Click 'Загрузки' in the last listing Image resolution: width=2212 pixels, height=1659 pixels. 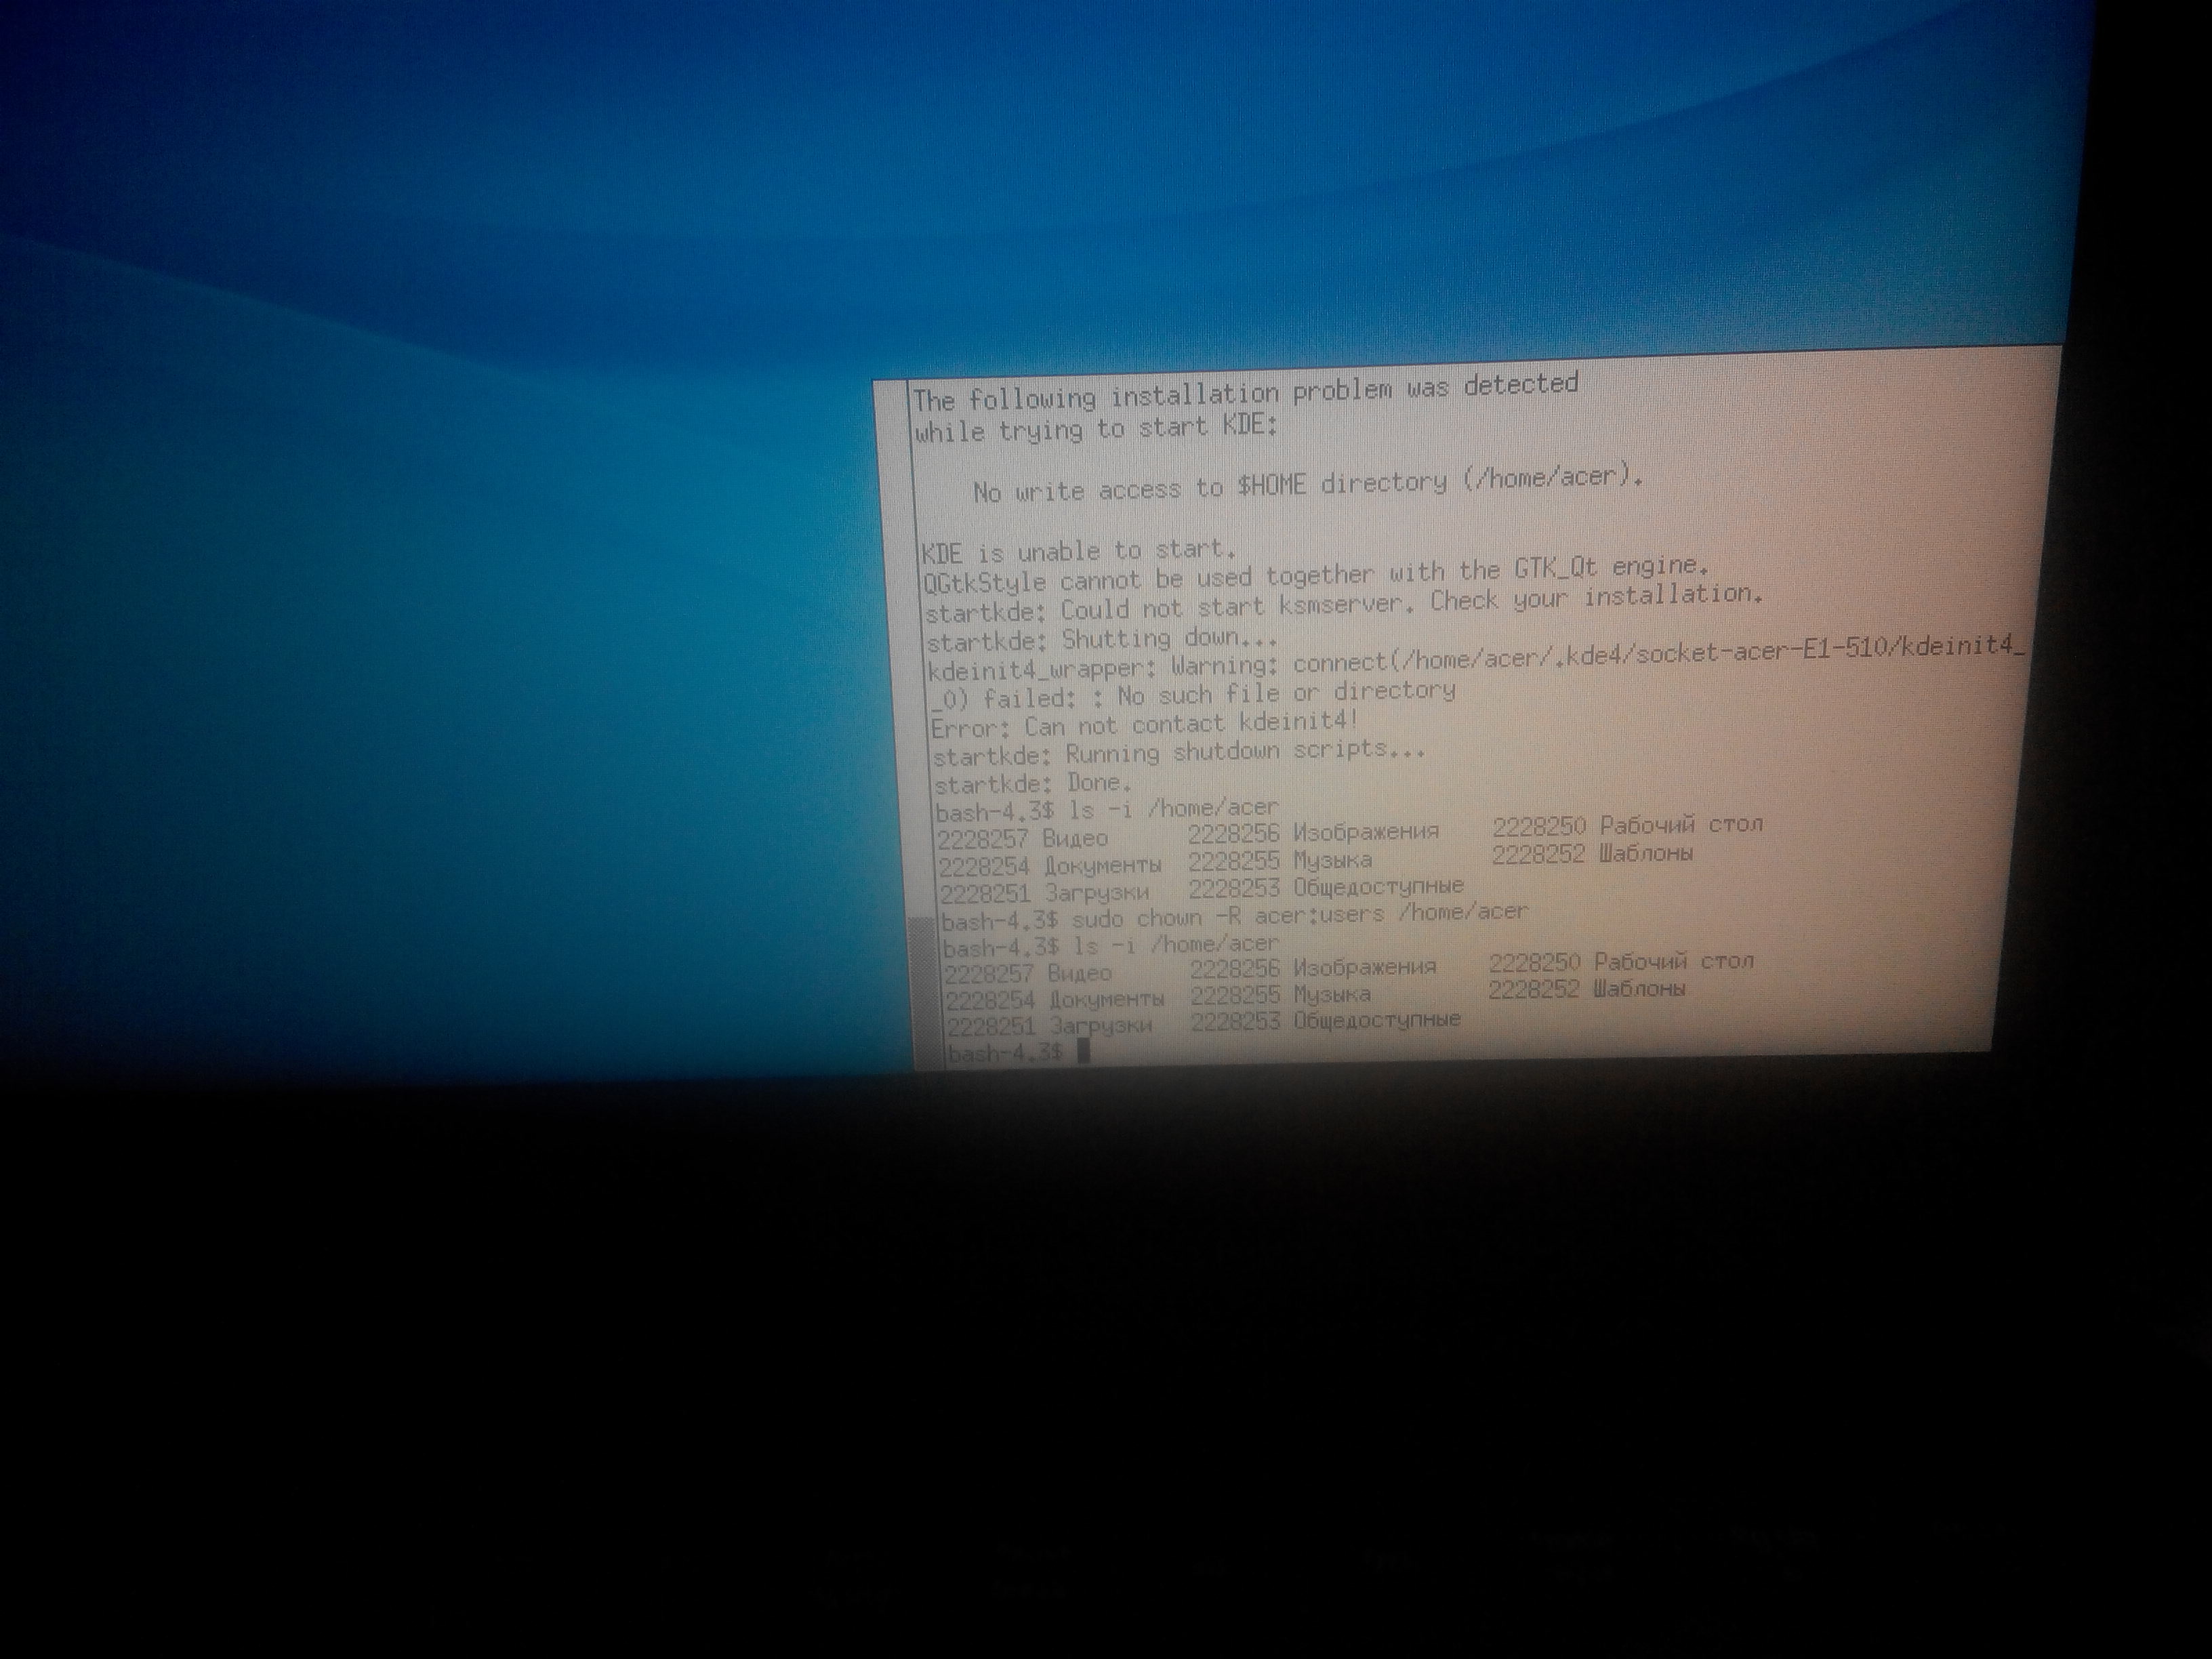pyautogui.click(x=1101, y=1026)
